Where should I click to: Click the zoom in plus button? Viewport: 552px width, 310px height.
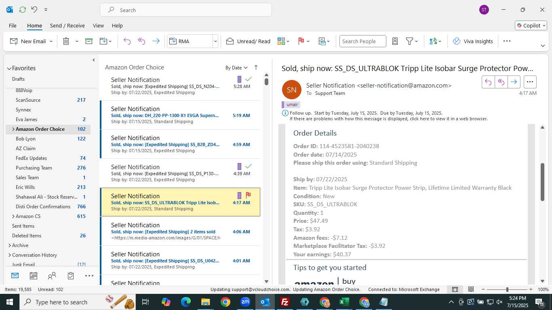tap(531, 289)
